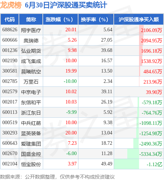Select the 换手率(%) column header

(x=96, y=20)
